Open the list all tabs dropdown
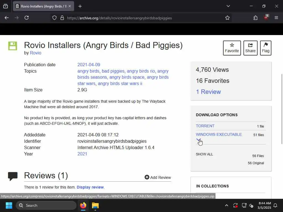Image resolution: width=283 pixels, height=212 pixels. tap(228, 6)
